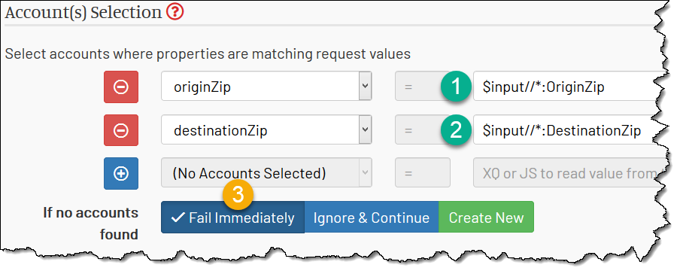The width and height of the screenshot is (683, 277).
Task: Remove the destinationZip condition row
Action: point(121,130)
